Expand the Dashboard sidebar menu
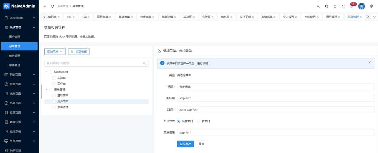The width and height of the screenshot is (378, 153). coord(19,18)
